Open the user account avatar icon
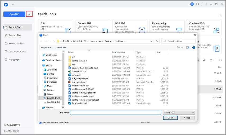This screenshot has width=226, height=135. point(192,4)
